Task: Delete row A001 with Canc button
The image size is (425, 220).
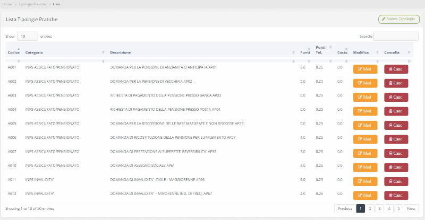Action: [x=396, y=69]
